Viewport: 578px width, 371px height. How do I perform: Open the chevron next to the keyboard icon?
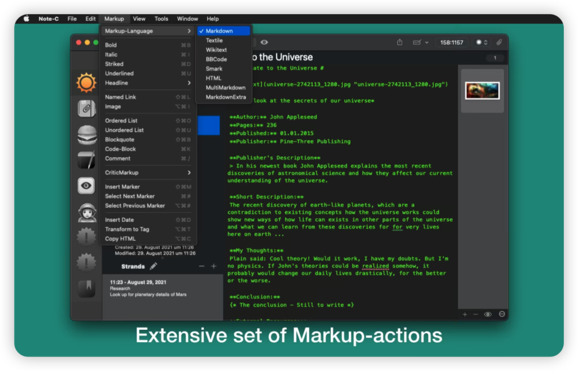427,42
